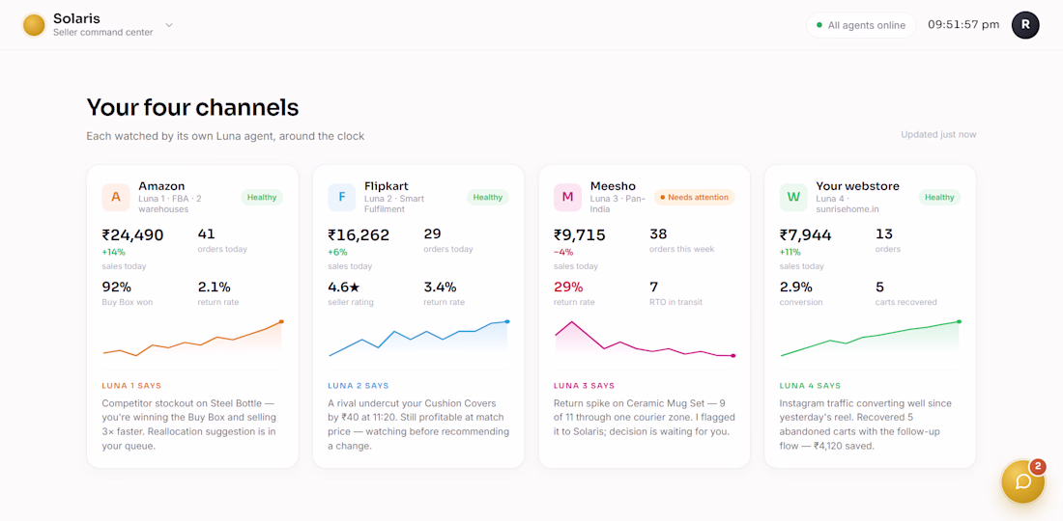This screenshot has width=1063, height=521.
Task: Click the "Luna 3 says" message text
Action: [x=644, y=418]
